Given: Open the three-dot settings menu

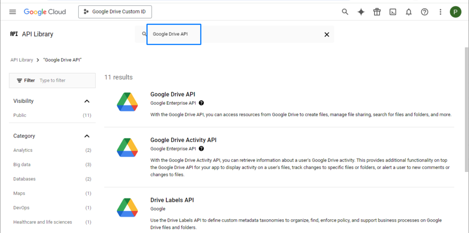Looking at the screenshot, I should [440, 12].
